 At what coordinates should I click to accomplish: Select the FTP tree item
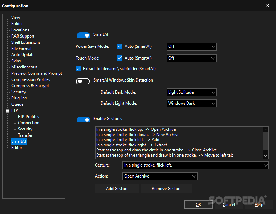click(x=14, y=110)
